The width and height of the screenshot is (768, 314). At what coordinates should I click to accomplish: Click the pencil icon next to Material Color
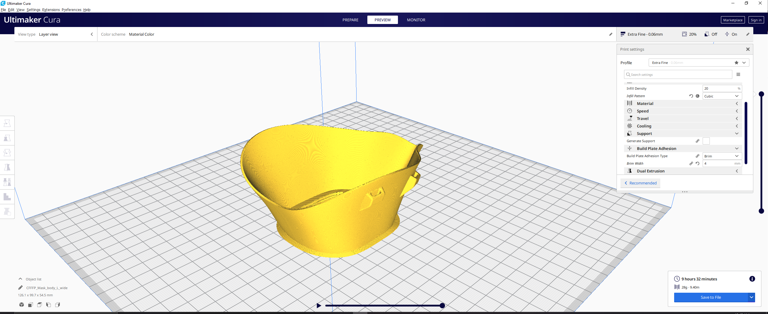point(611,34)
